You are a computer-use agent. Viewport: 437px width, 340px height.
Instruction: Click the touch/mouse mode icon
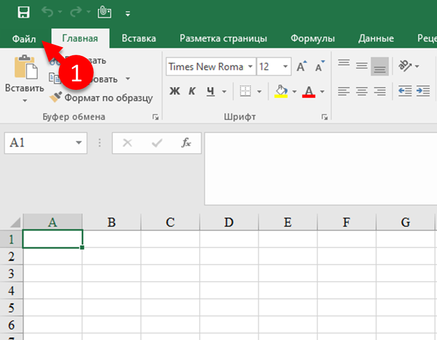click(x=105, y=12)
